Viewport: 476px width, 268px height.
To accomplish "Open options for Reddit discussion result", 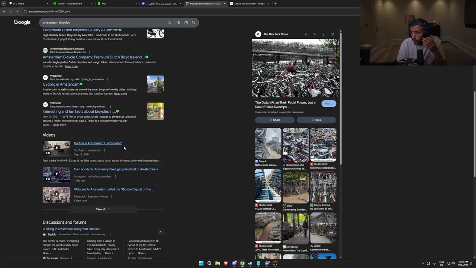I will [110, 234].
